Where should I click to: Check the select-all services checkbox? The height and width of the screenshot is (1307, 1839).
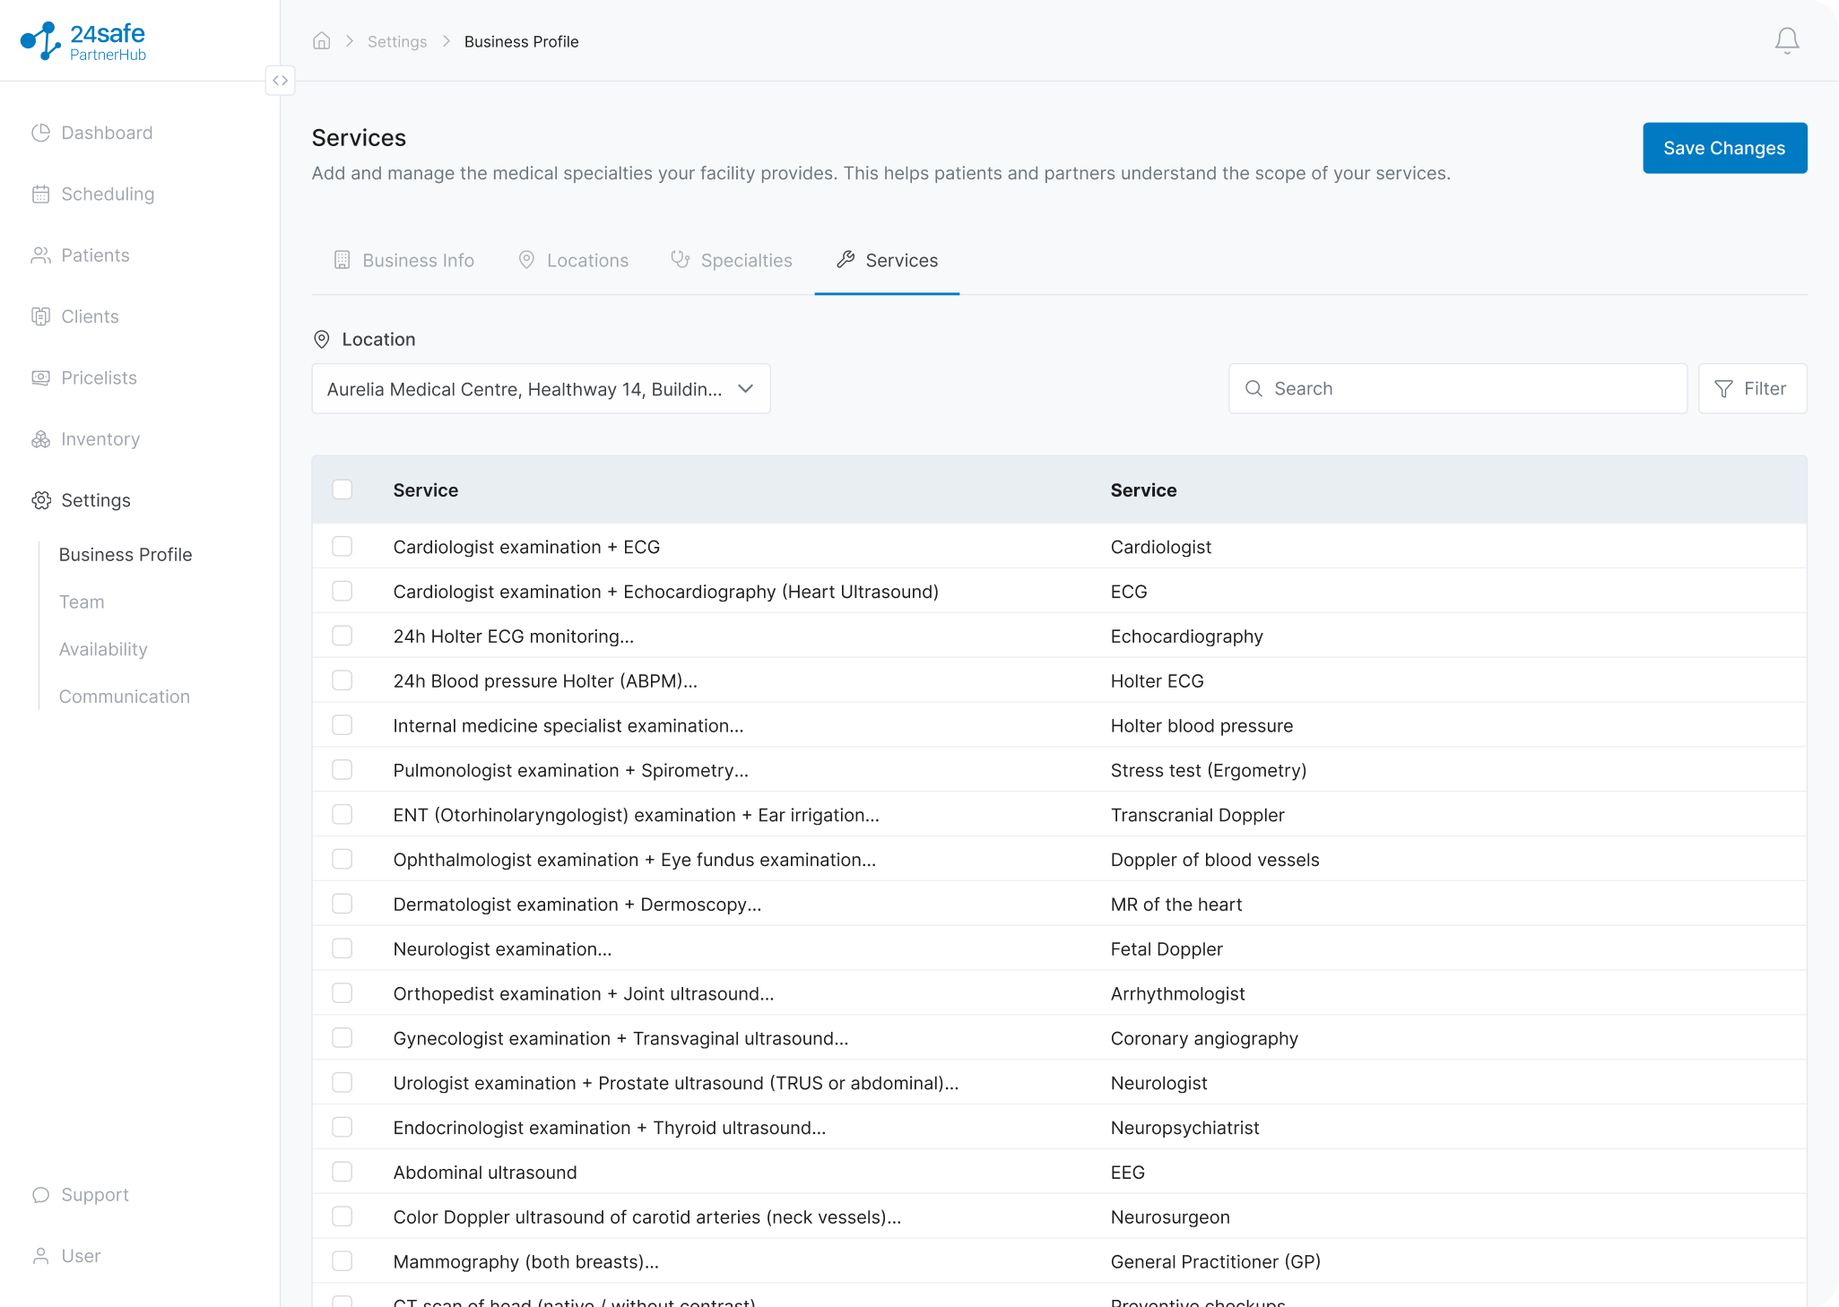tap(343, 489)
